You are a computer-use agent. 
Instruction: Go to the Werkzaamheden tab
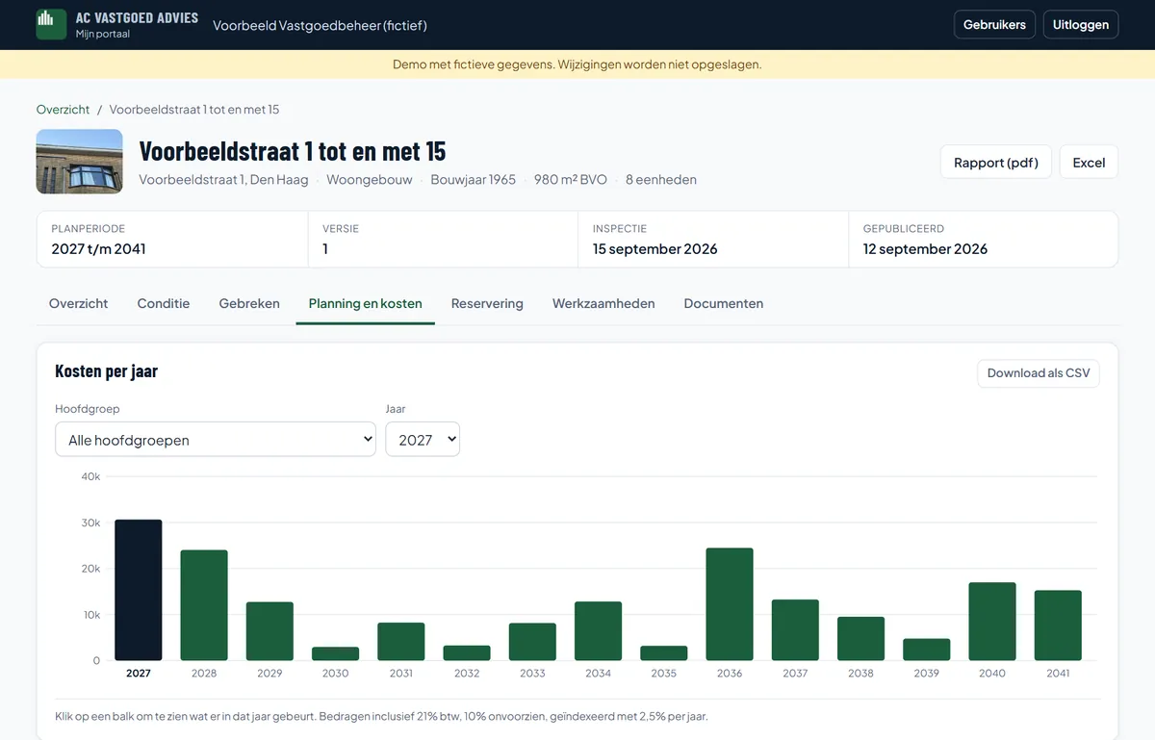coord(603,303)
